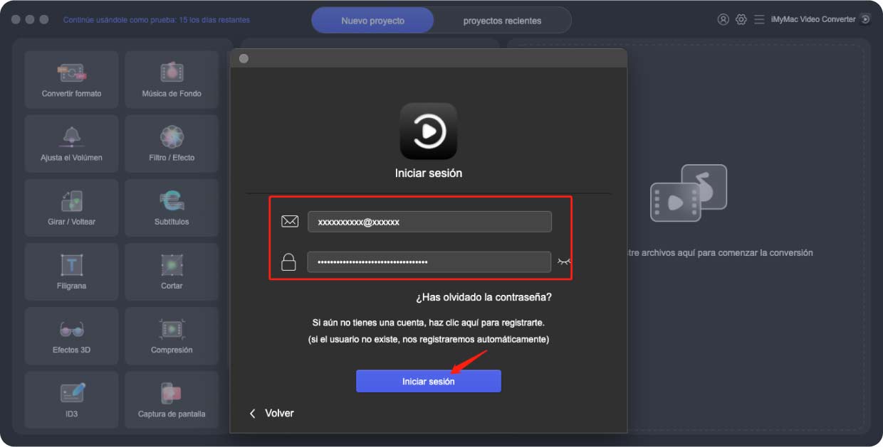Open the Cortar crop tool
This screenshot has width=883, height=447.
click(172, 271)
